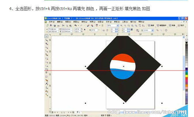This screenshot has height=117, width=194.
Task: Click the New document icon
Action: [x=47, y=26]
